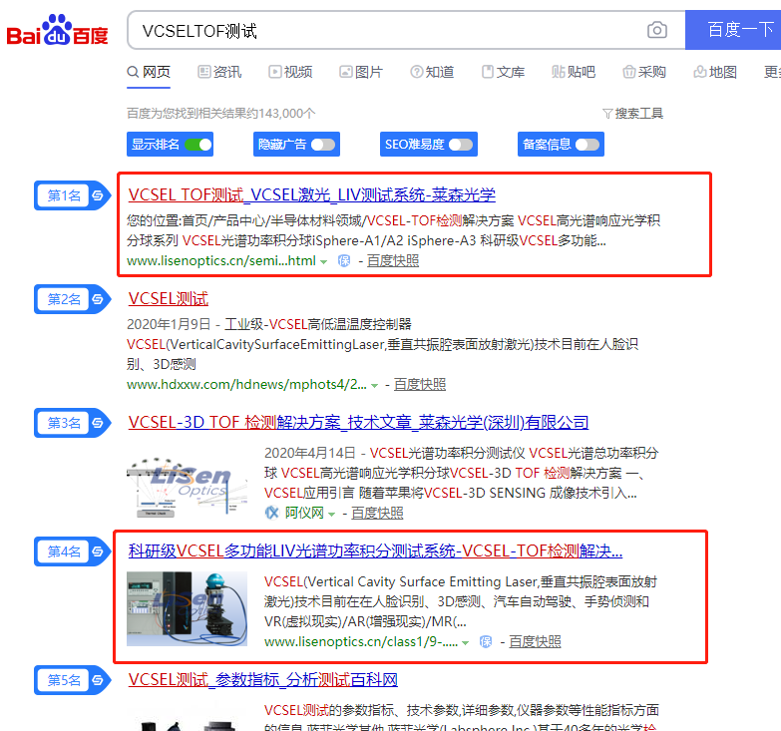The height and width of the screenshot is (731, 781).
Task: Click the 百度一下 search button
Action: tap(733, 30)
